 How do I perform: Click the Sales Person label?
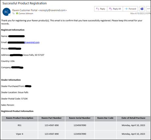point(8,105)
